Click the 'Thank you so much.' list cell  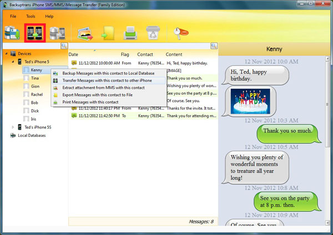185,78
